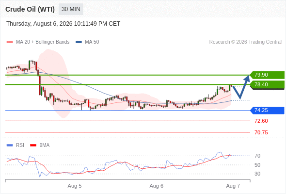Screen dimensions: 286x194
Task: Click the RSI 30 axis level
Action: pos(257,174)
